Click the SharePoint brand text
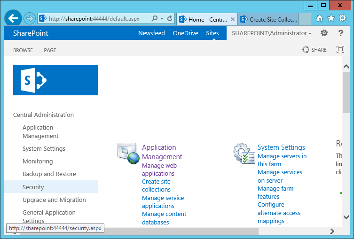Screen dimensions: 354x239 pyautogui.click(x=31, y=33)
